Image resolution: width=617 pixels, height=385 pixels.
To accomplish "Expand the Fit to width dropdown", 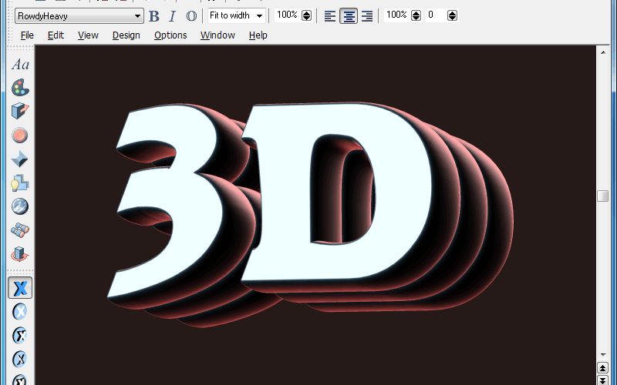I will pyautogui.click(x=259, y=15).
